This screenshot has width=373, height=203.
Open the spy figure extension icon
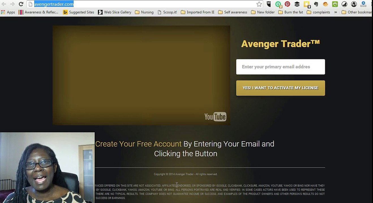354,4
